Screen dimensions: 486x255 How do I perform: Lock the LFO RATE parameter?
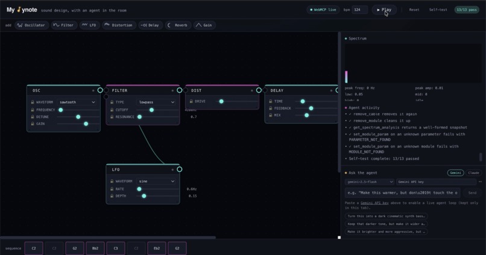point(112,189)
